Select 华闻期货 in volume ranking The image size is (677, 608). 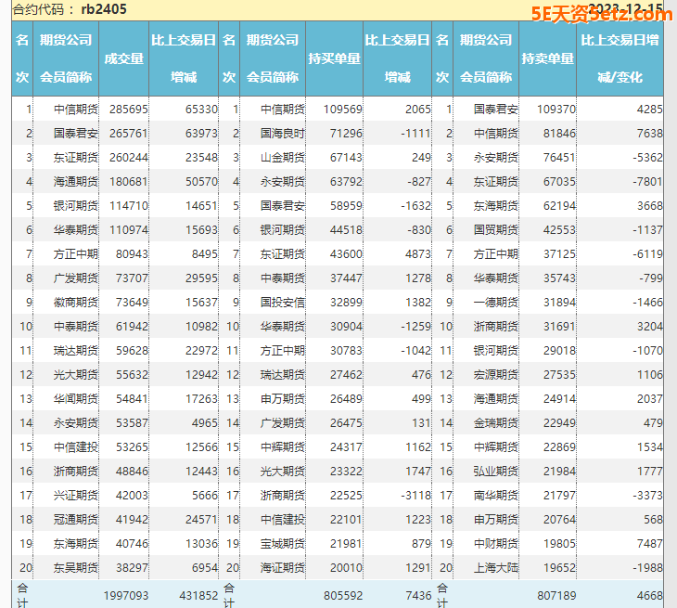(x=76, y=399)
